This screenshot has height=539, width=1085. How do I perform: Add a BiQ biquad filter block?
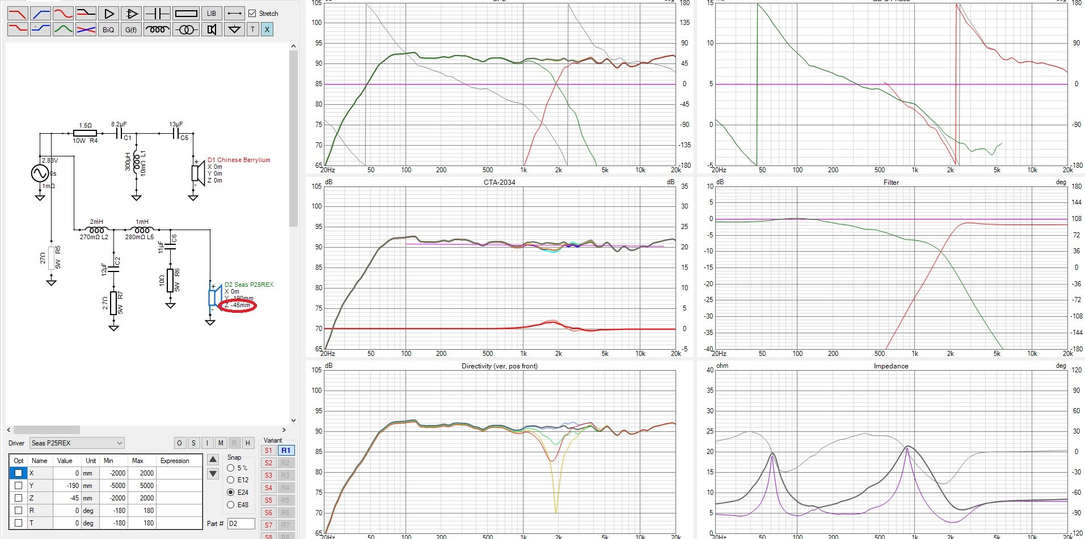coord(108,29)
